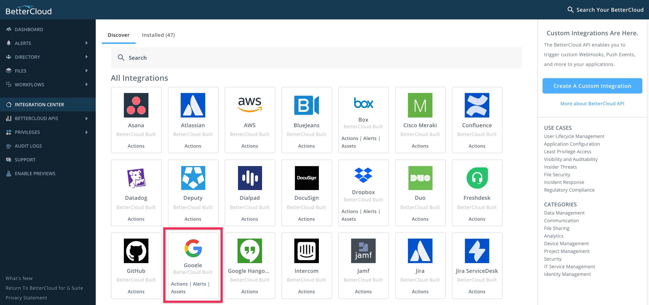This screenshot has width=649, height=305.
Task: Click the AWS integration icon
Action: [x=250, y=105]
